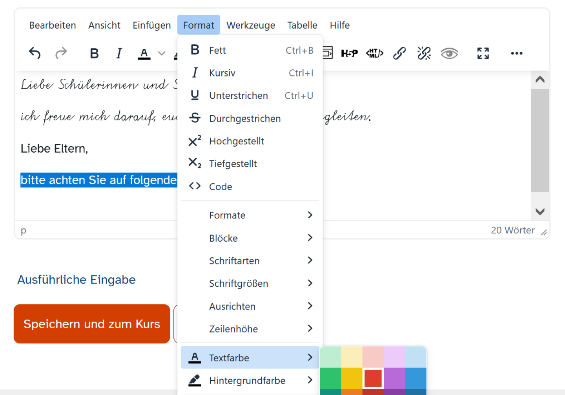Image resolution: width=565 pixels, height=395 pixels.
Task: Open preview using the eye icon
Action: coord(449,53)
